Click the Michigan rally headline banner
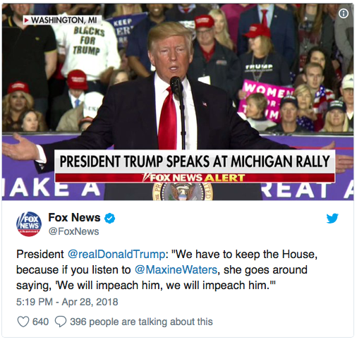Image resolution: width=357 pixels, height=342 pixels. [195, 161]
